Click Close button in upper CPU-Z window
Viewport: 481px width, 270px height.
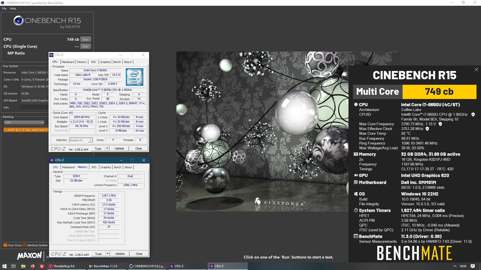(139, 148)
